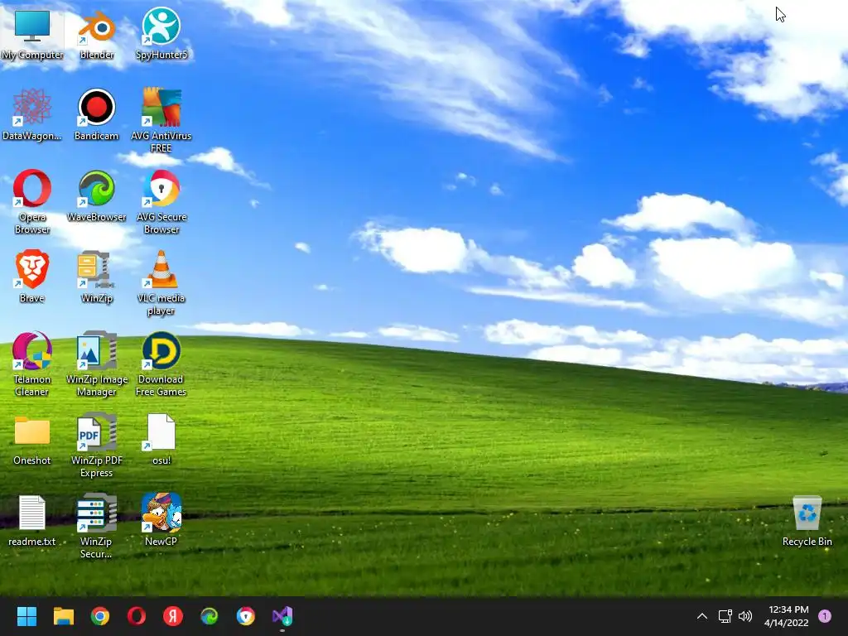Select the Bandicam desktop shortcut

[x=97, y=115]
